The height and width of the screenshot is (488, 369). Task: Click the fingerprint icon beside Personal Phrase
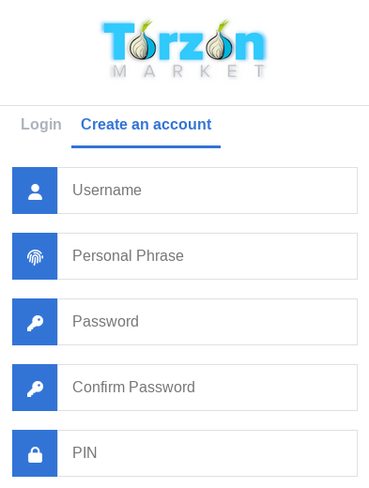click(x=35, y=257)
